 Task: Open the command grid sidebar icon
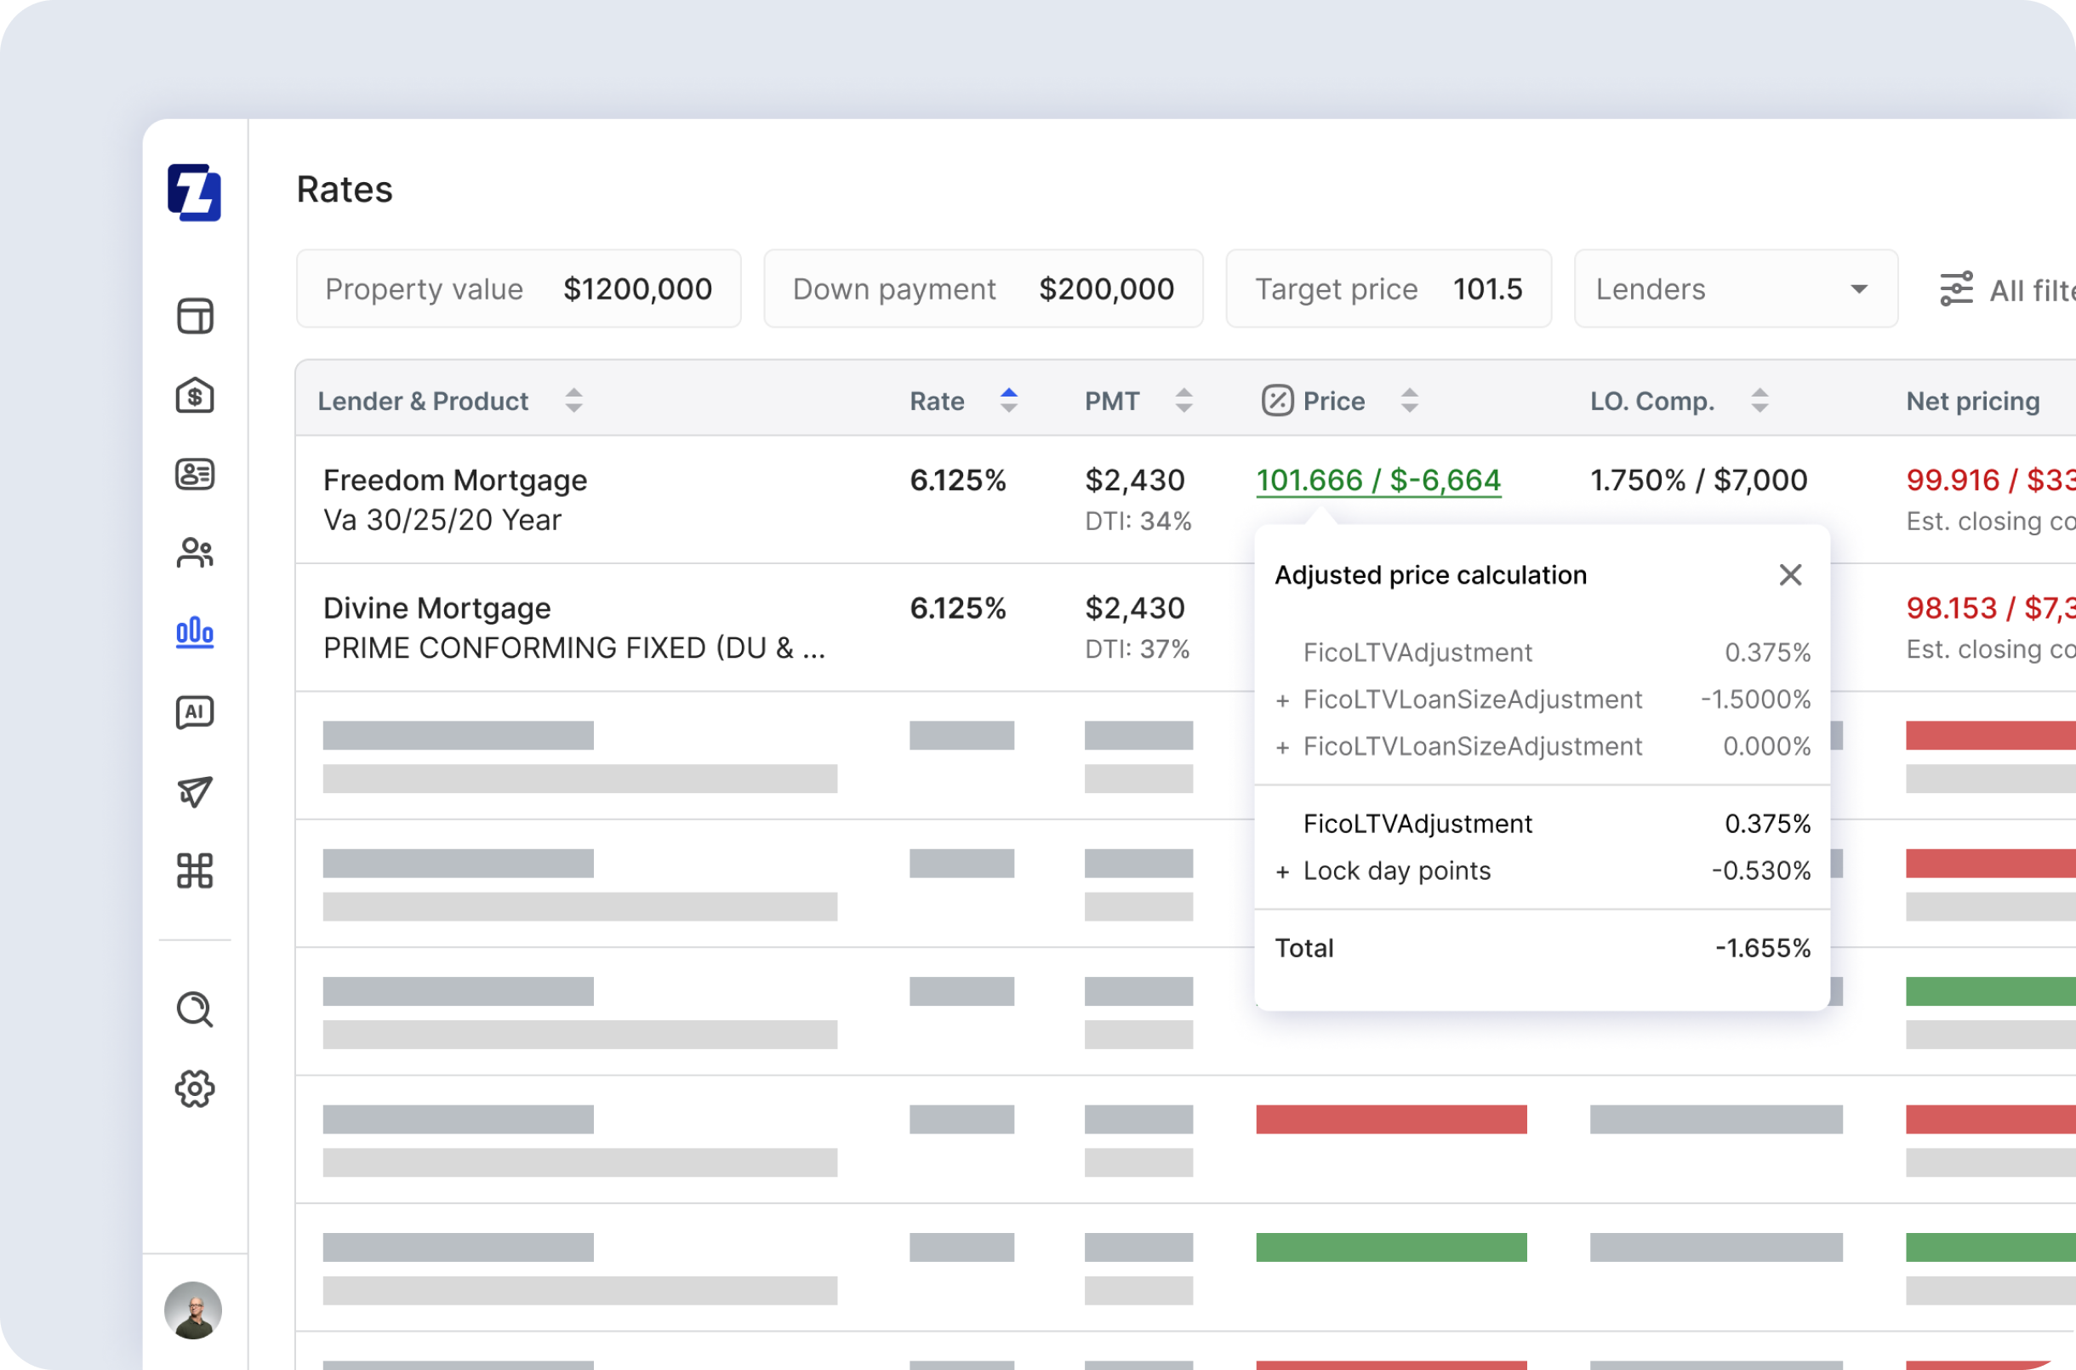(x=194, y=871)
